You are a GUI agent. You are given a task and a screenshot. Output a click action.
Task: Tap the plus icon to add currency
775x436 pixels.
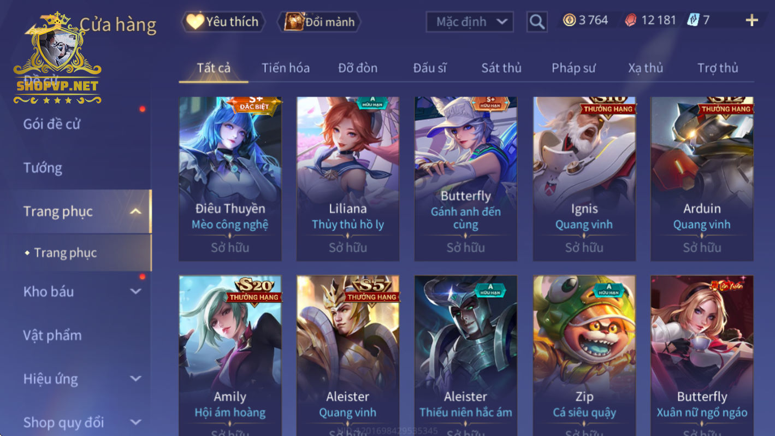(752, 21)
